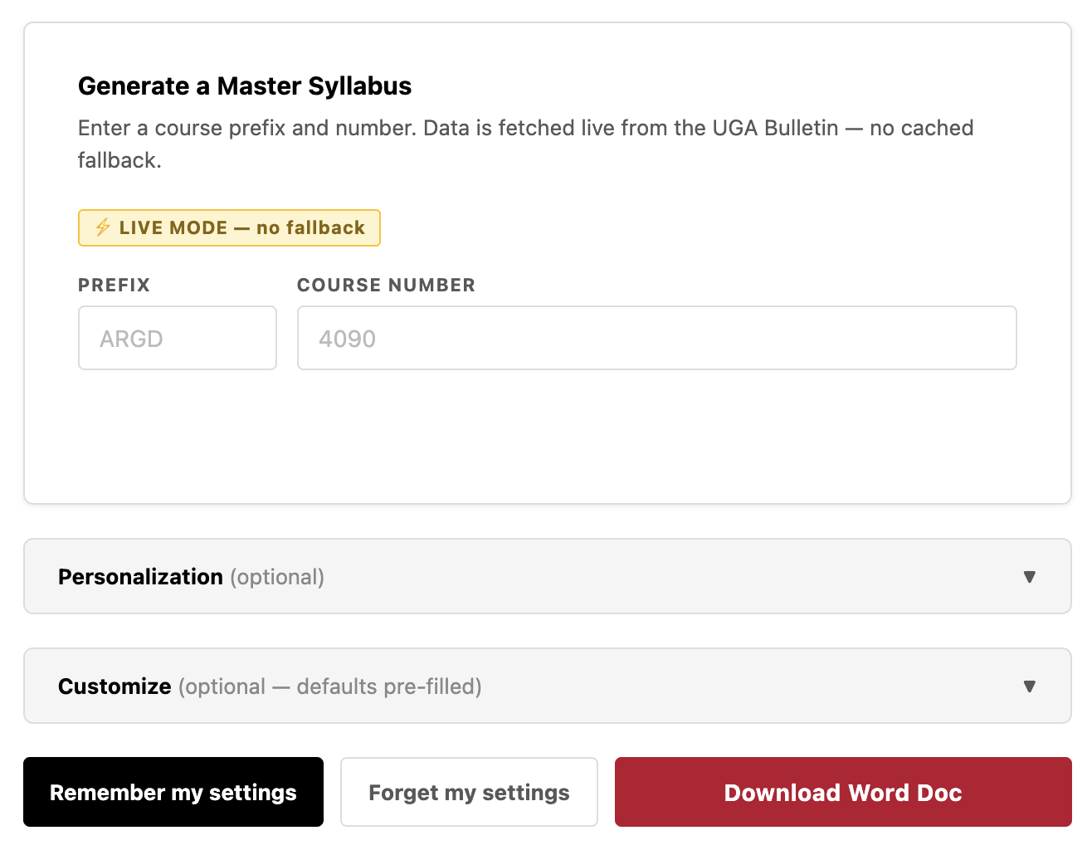
Task: Click the COURSE NUMBER field label
Action: 387,285
